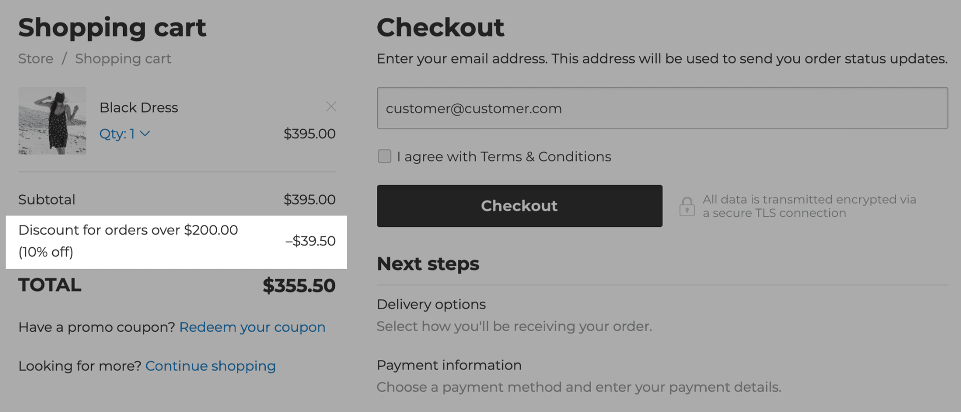Click the TLS secure connection notice
961x412 pixels.
tap(809, 206)
